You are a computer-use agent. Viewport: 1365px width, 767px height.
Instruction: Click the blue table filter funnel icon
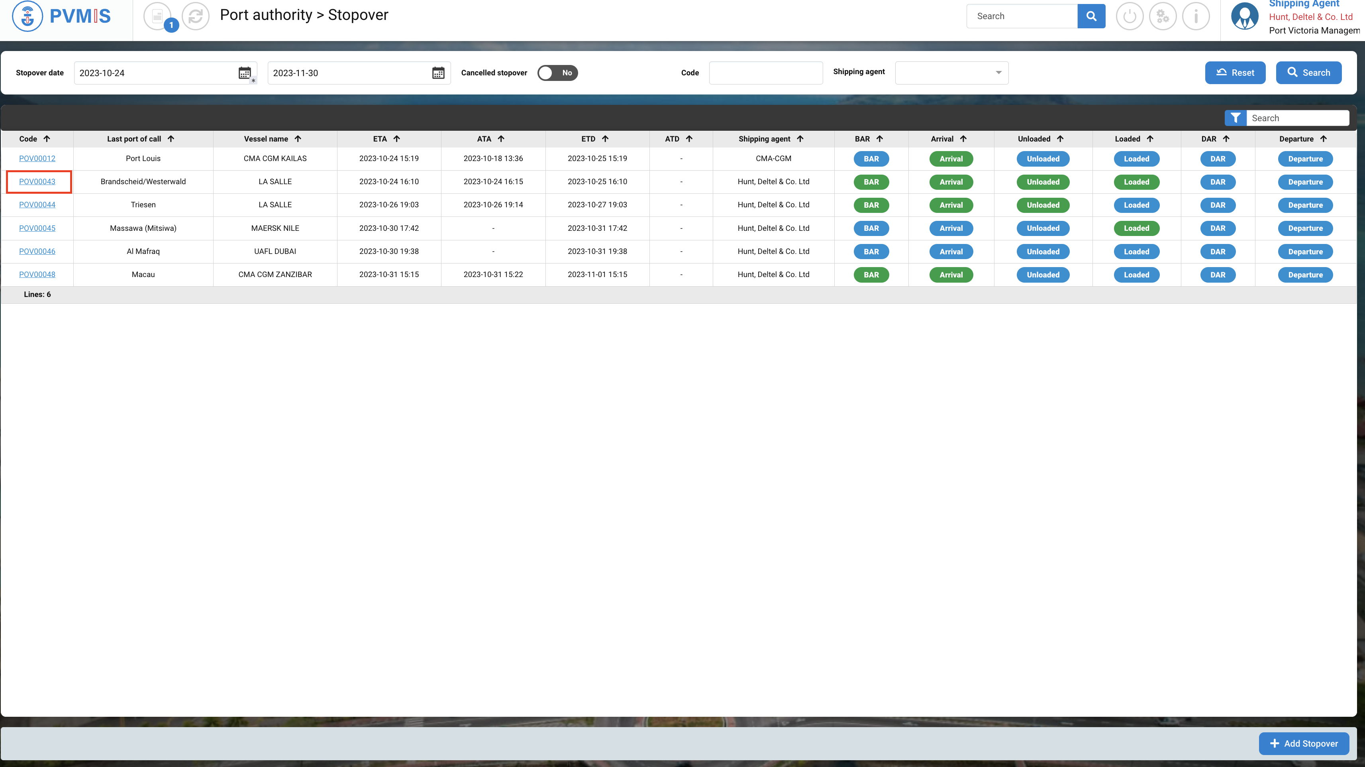pyautogui.click(x=1235, y=118)
